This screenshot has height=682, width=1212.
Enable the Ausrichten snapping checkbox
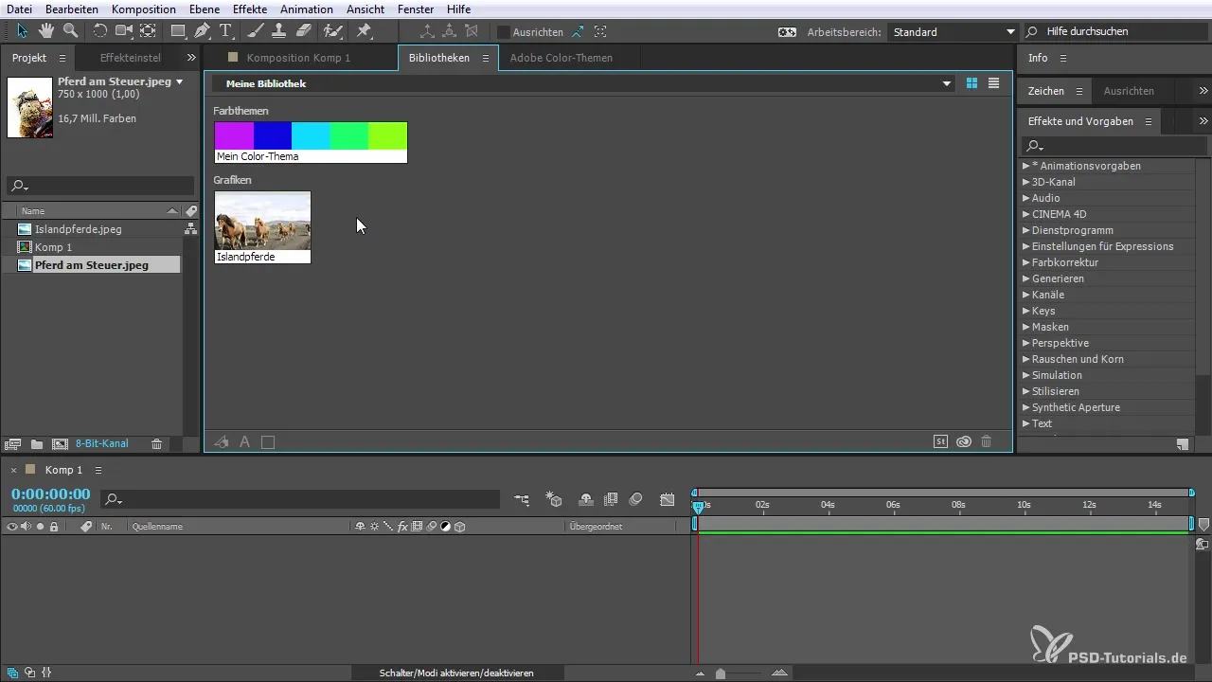504,31
